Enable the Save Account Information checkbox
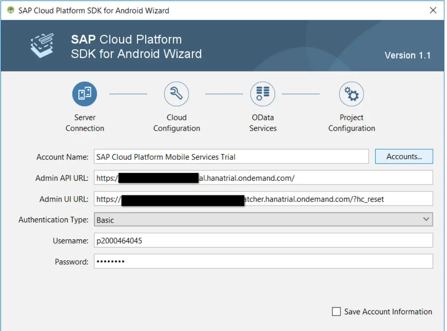Viewport: 447px width, 331px height. (337, 312)
